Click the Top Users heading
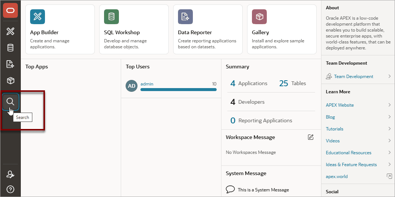The height and width of the screenshot is (197, 395). click(x=137, y=67)
